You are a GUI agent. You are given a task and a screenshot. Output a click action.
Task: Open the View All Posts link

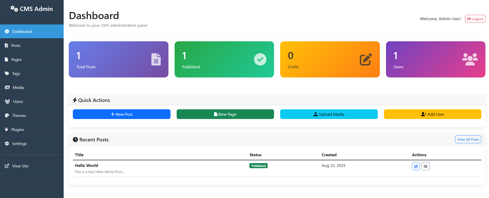(x=468, y=139)
